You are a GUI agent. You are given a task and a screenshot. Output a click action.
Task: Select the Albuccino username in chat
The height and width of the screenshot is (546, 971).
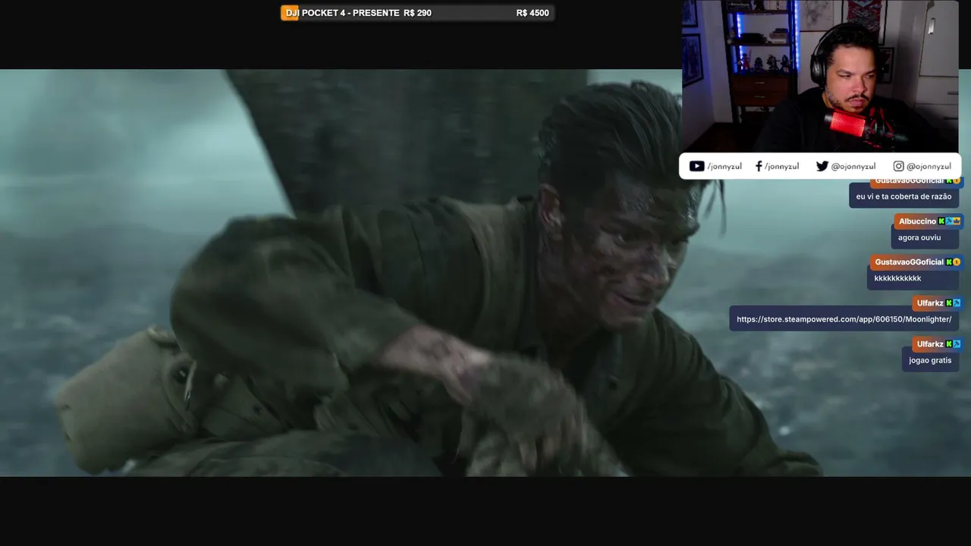[918, 221]
